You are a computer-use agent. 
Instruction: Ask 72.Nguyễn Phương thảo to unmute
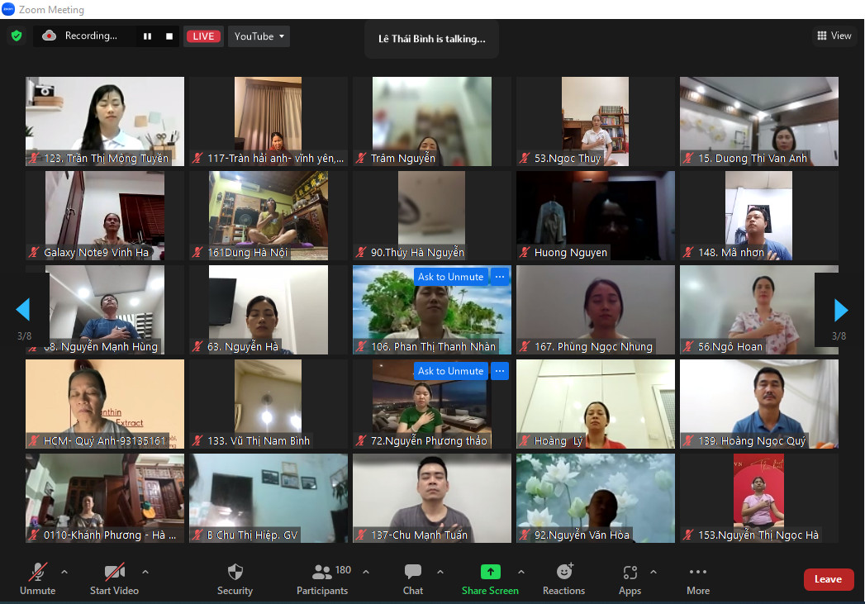[x=451, y=371]
